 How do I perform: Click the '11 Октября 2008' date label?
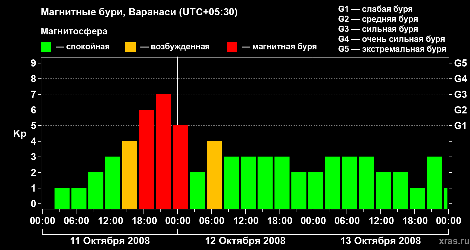coord(110,241)
